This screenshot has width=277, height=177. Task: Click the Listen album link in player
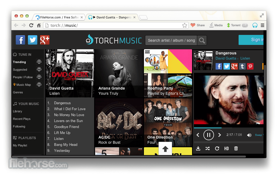[245, 58]
